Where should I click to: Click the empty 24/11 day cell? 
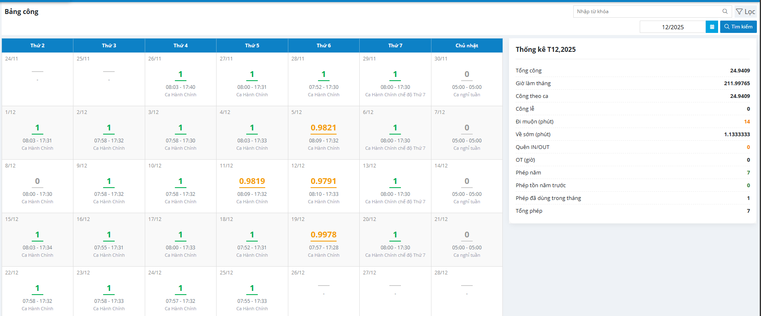[x=38, y=79]
